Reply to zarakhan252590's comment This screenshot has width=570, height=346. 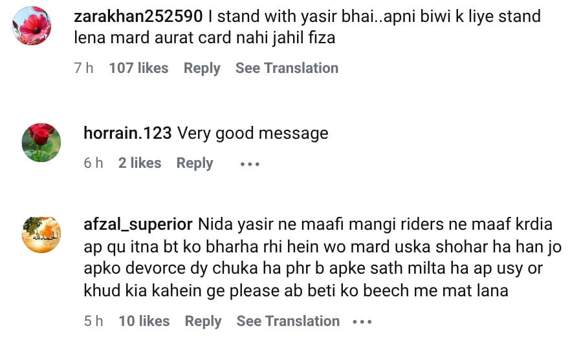pos(202,68)
